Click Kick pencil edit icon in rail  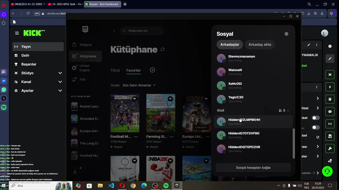coord(330,59)
